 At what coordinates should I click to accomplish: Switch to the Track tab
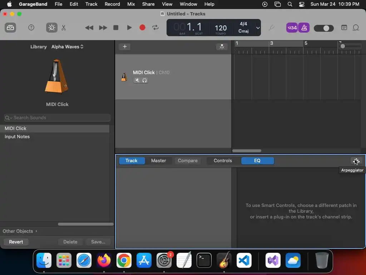point(132,161)
